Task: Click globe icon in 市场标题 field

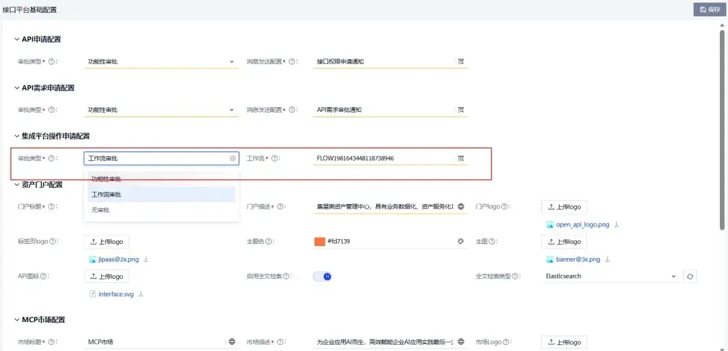Action: pos(232,342)
